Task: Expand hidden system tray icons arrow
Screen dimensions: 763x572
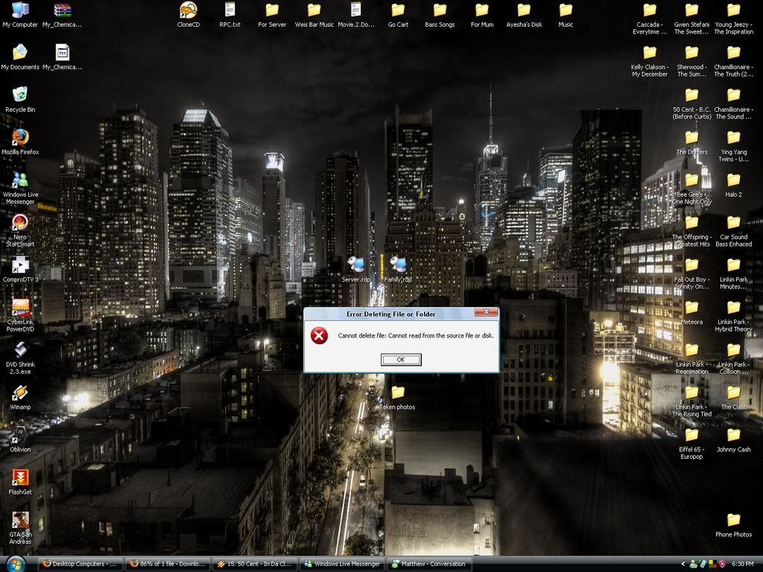Action: (683, 564)
